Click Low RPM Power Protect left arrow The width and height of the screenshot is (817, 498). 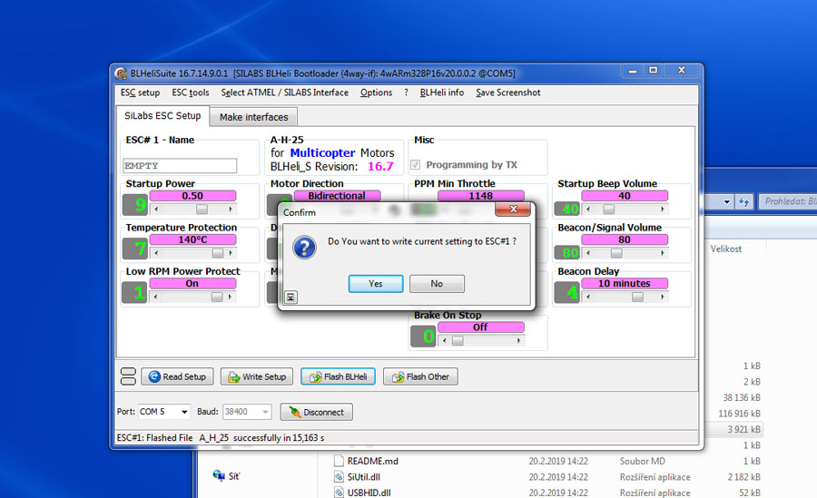pos(156,297)
